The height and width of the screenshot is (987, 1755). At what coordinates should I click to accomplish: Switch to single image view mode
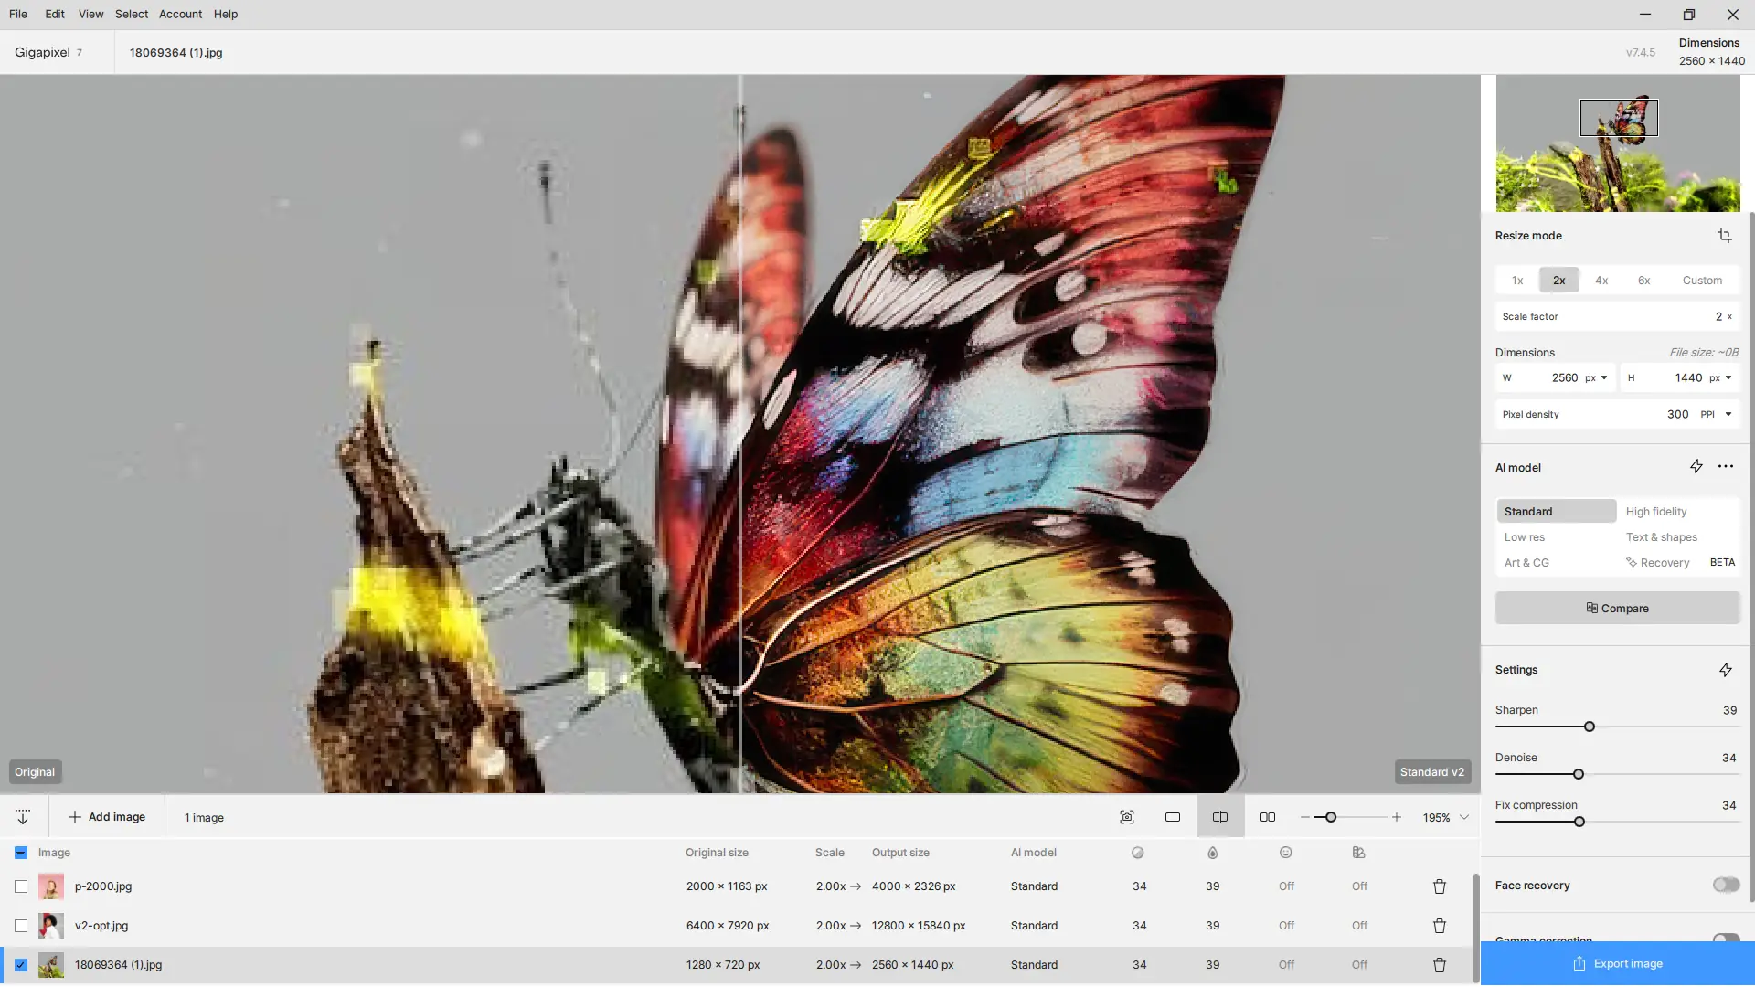(x=1172, y=817)
